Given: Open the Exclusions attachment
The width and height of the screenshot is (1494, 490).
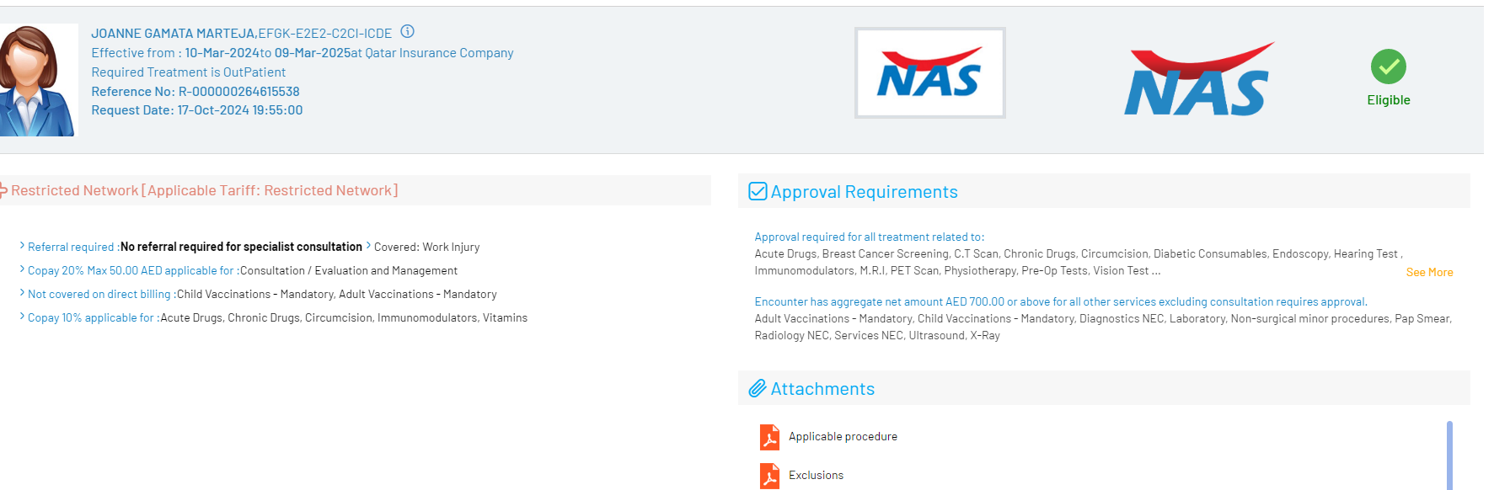Looking at the screenshot, I should pyautogui.click(x=816, y=475).
